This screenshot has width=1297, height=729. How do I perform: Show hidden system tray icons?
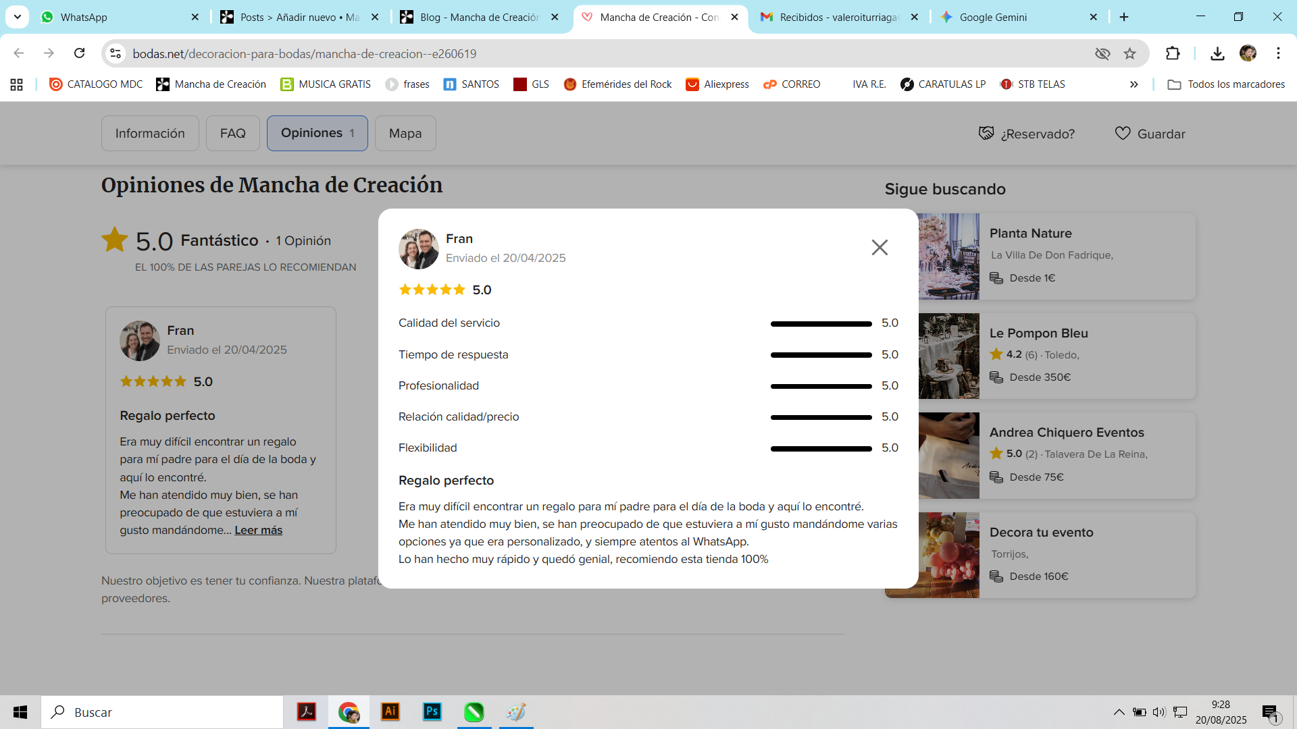(1119, 712)
